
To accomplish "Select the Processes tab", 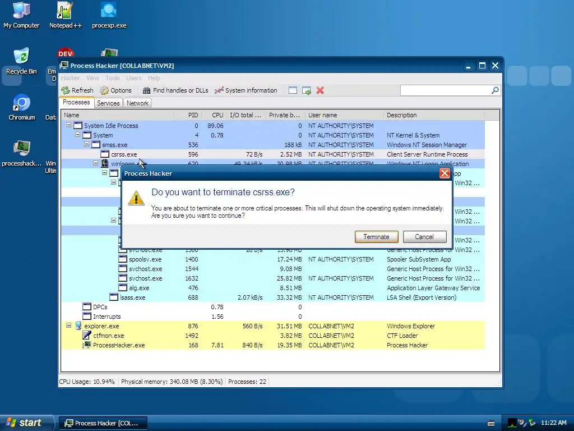I will click(76, 103).
